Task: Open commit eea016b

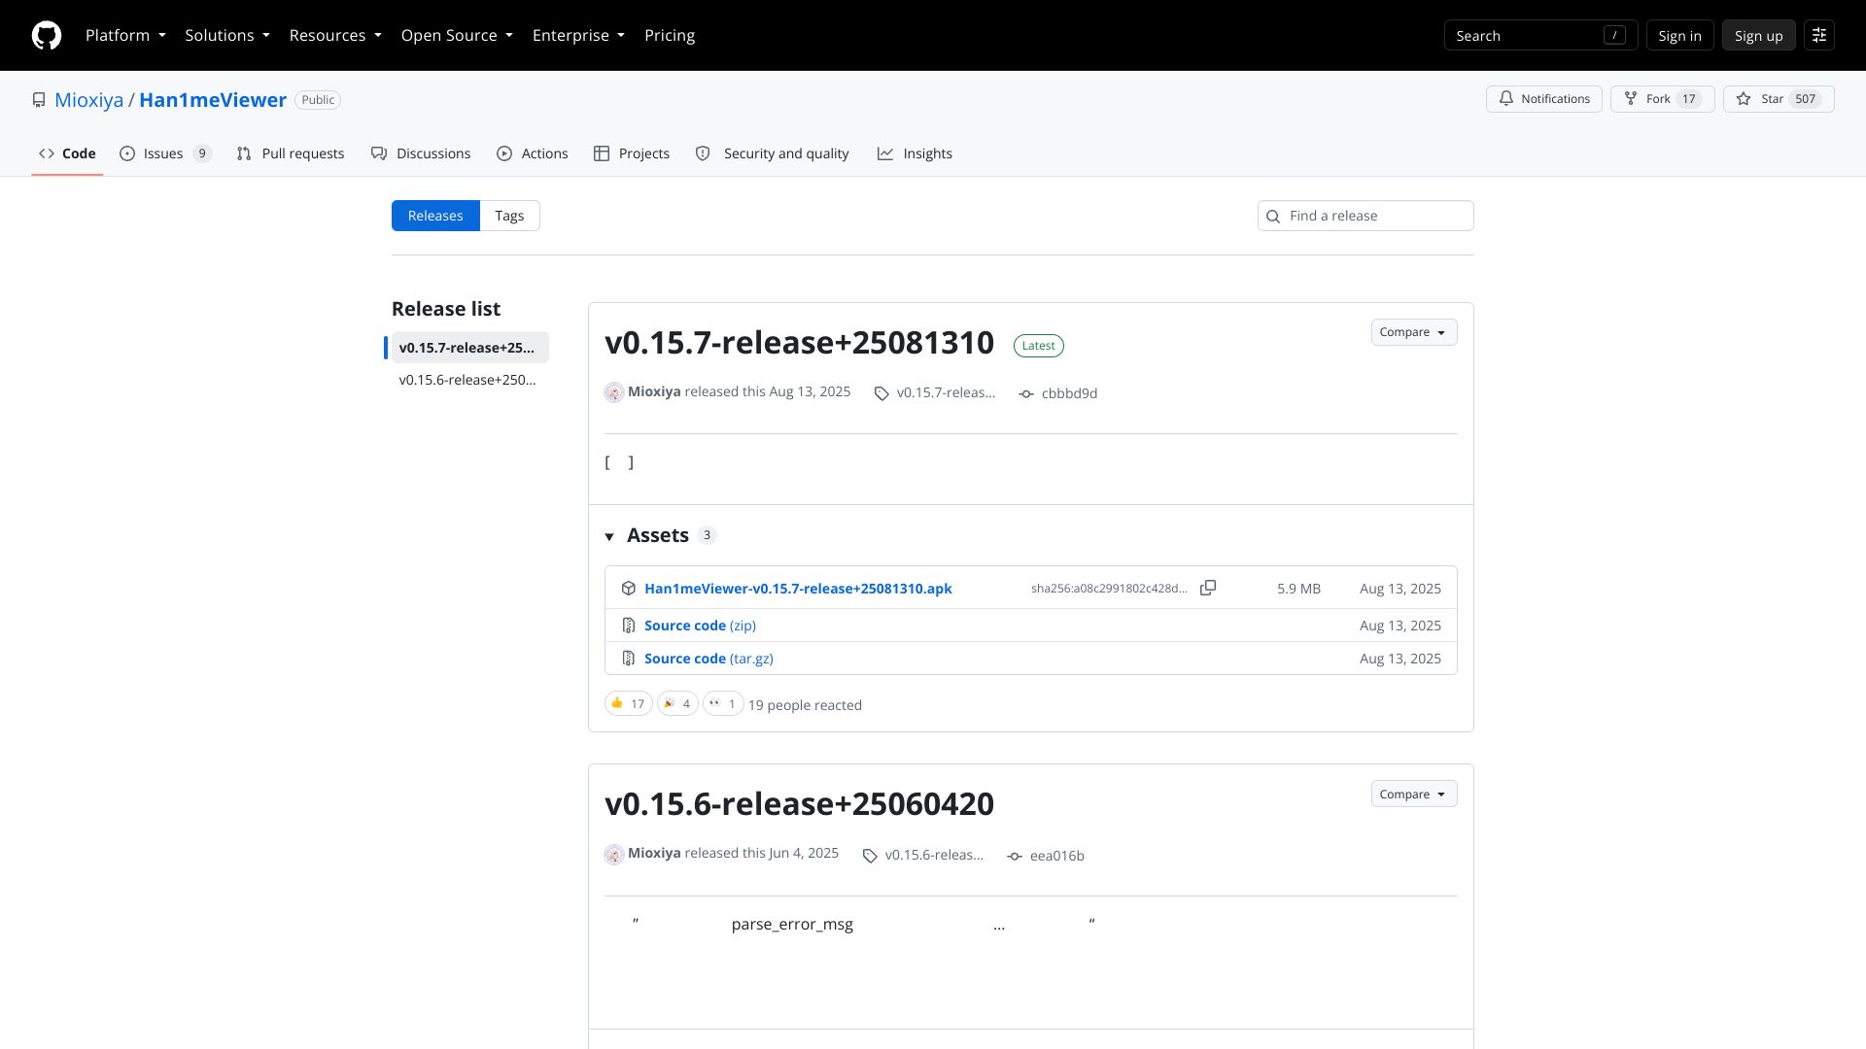Action: (1057, 856)
